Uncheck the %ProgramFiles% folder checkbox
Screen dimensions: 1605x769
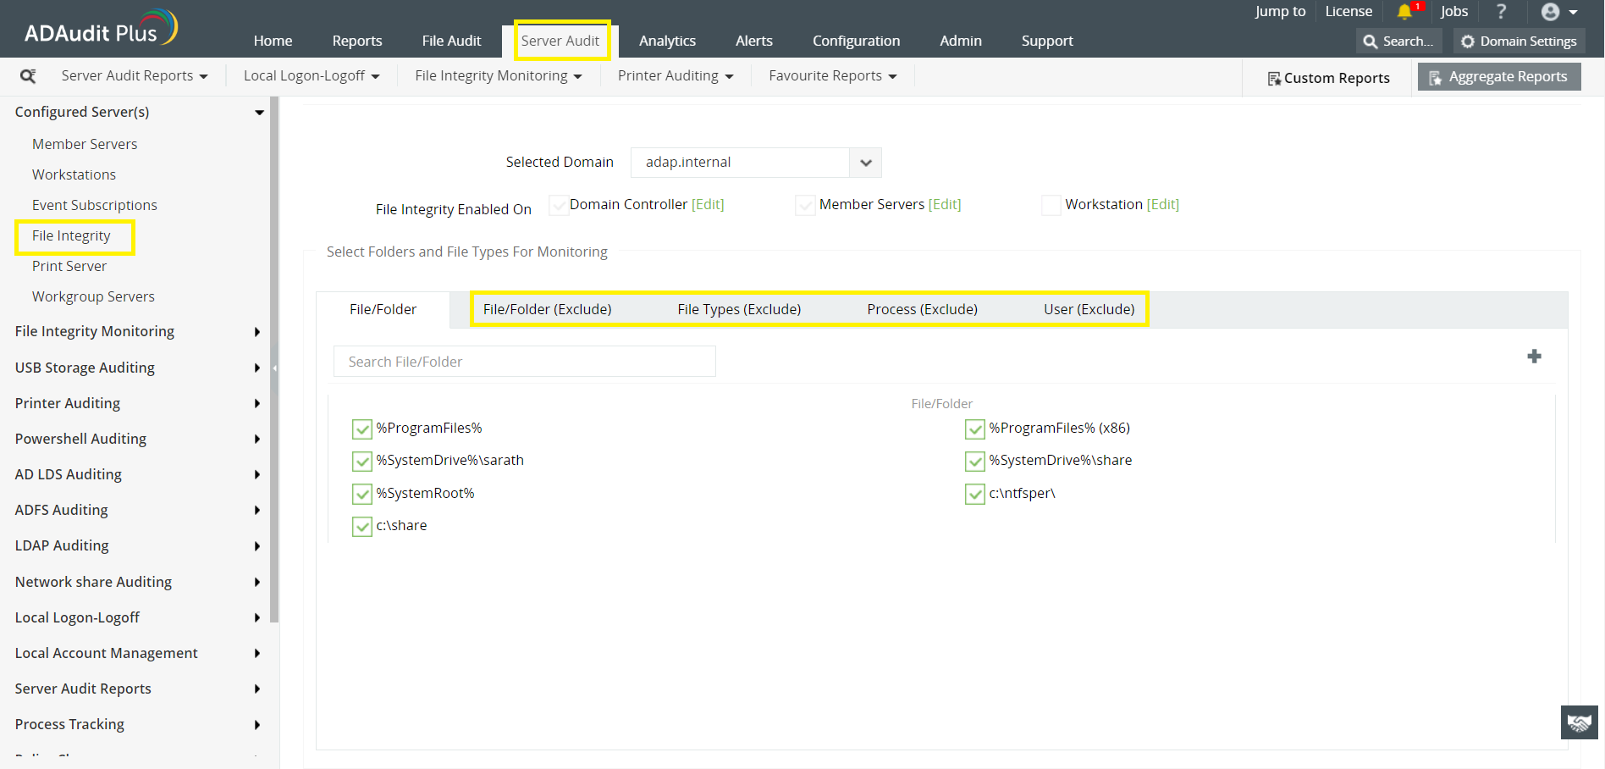pos(362,429)
